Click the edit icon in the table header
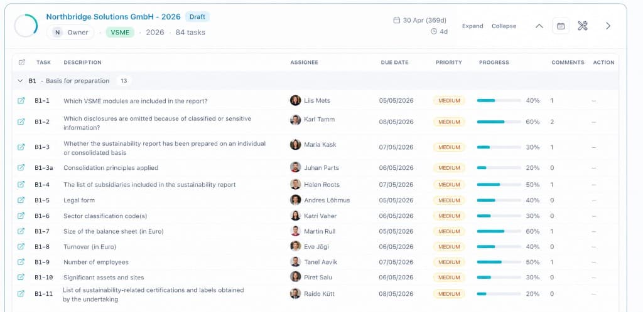This screenshot has height=312, width=643. [22, 62]
